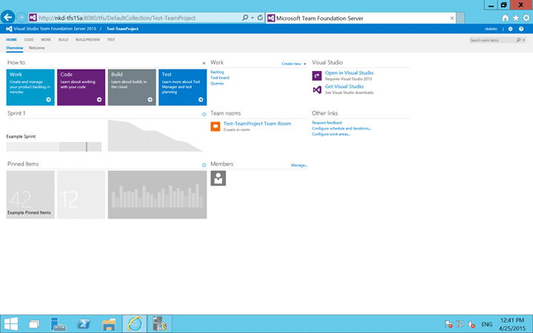Open the Code how-to tile
Screen dimensions: 533x333
(81, 87)
